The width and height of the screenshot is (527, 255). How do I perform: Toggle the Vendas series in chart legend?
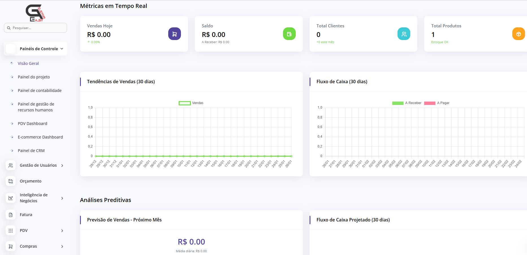point(191,103)
